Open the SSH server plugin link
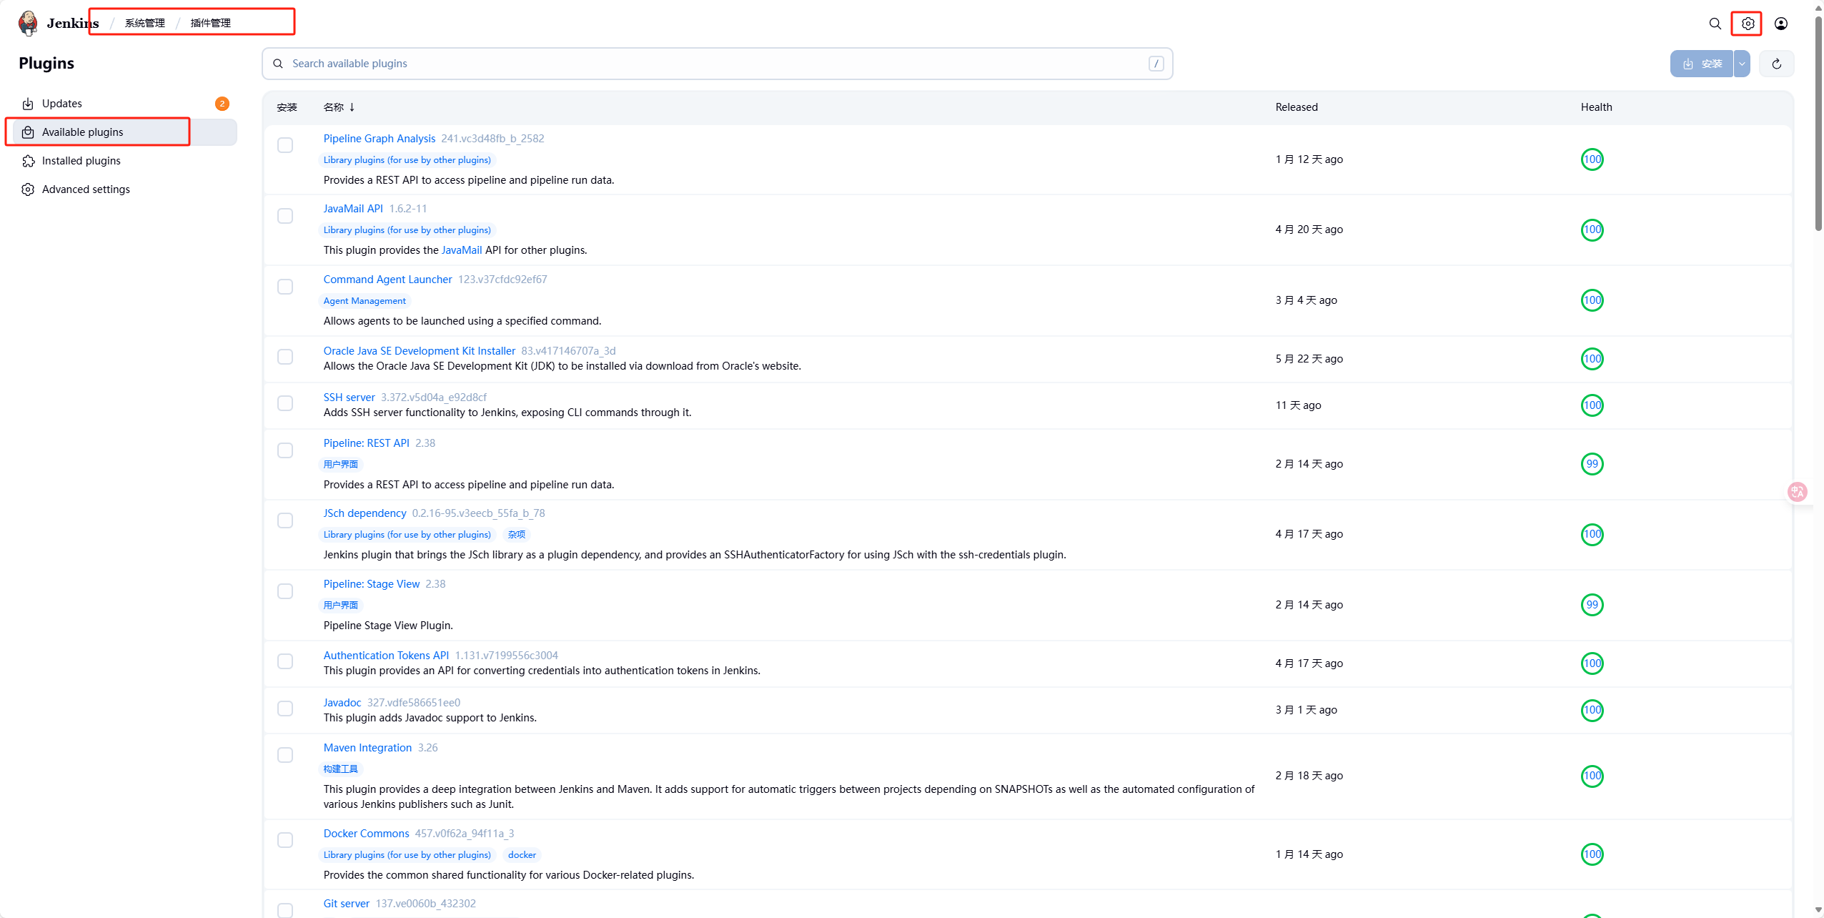This screenshot has width=1824, height=918. pos(349,398)
